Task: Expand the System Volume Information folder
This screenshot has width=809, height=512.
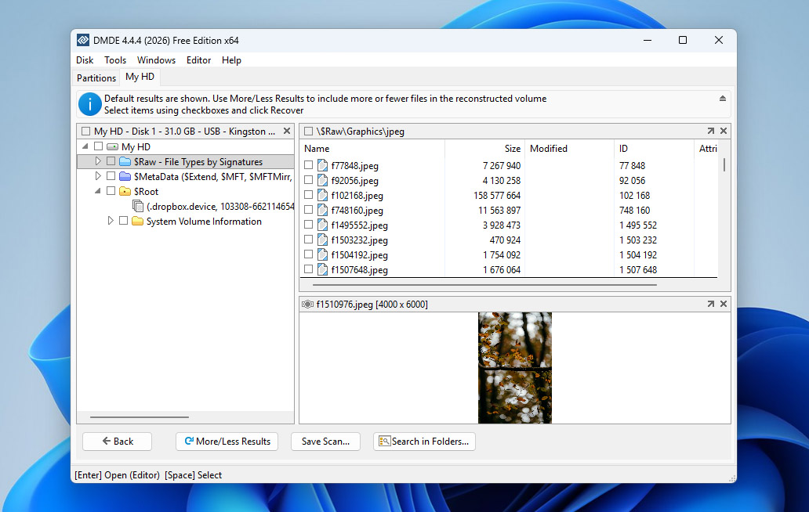Action: 111,222
